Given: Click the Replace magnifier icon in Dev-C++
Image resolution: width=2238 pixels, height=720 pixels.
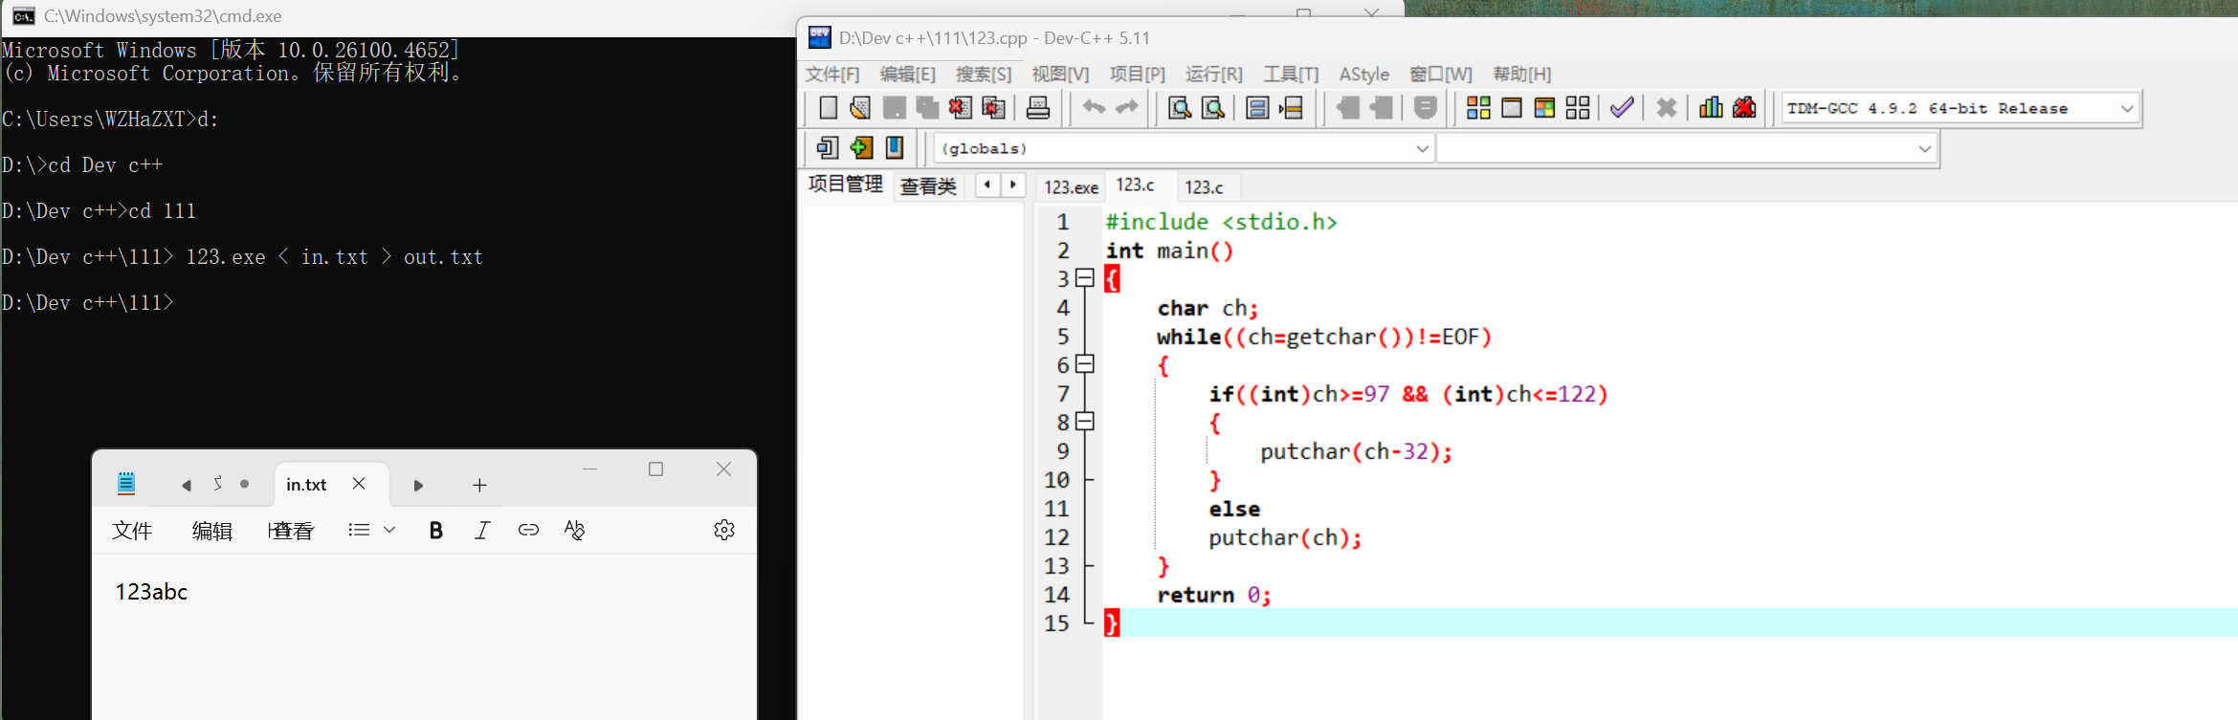Looking at the screenshot, I should (1213, 108).
